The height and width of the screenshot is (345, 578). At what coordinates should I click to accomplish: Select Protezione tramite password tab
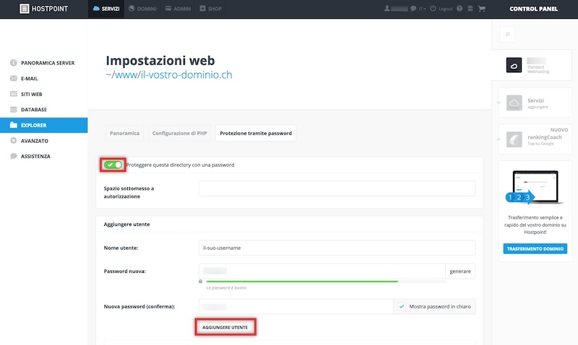(x=256, y=134)
